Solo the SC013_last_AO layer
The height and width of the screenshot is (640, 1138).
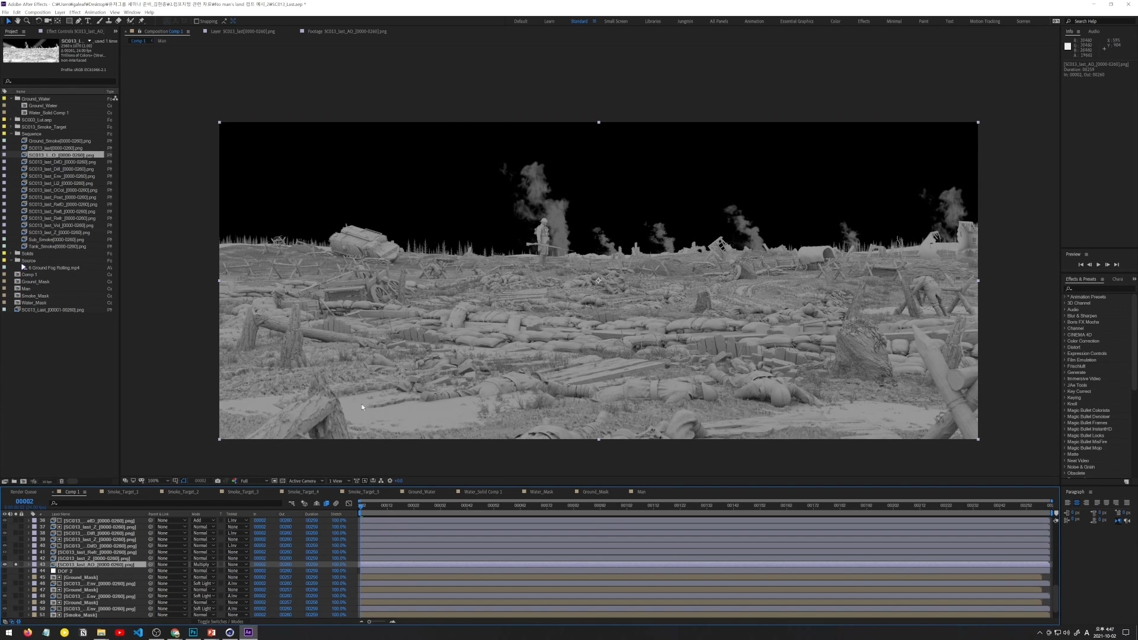click(15, 564)
